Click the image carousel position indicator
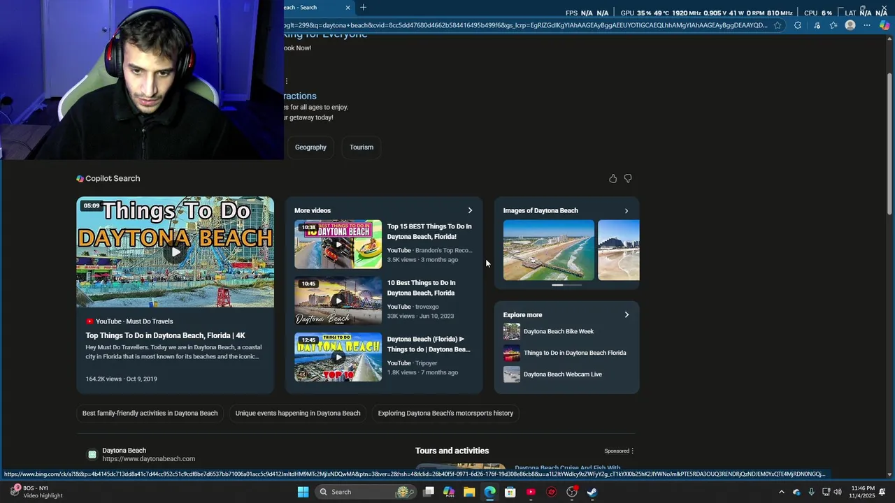Screen dimensions: 895x503 tap(566, 285)
